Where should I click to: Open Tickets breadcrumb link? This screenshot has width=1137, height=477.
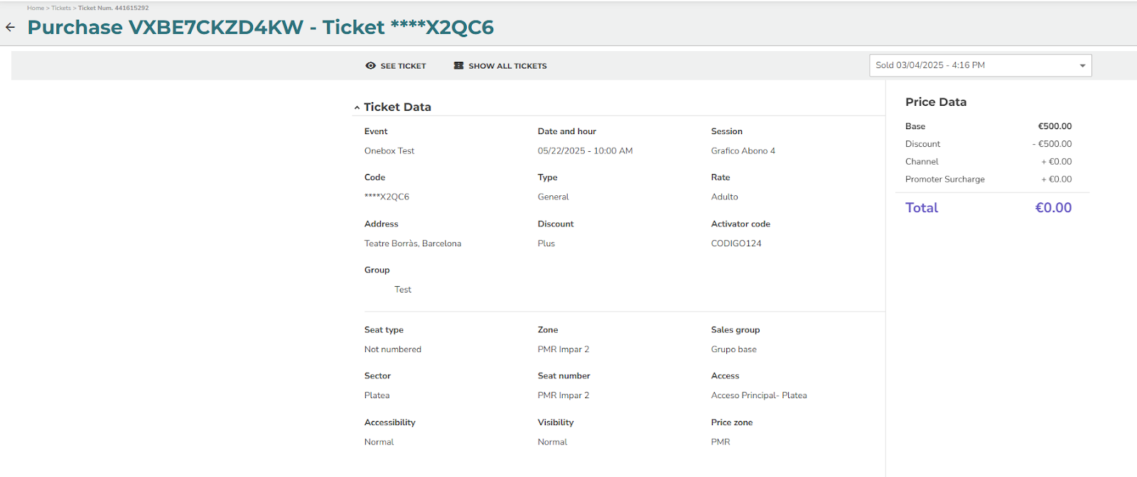click(61, 8)
